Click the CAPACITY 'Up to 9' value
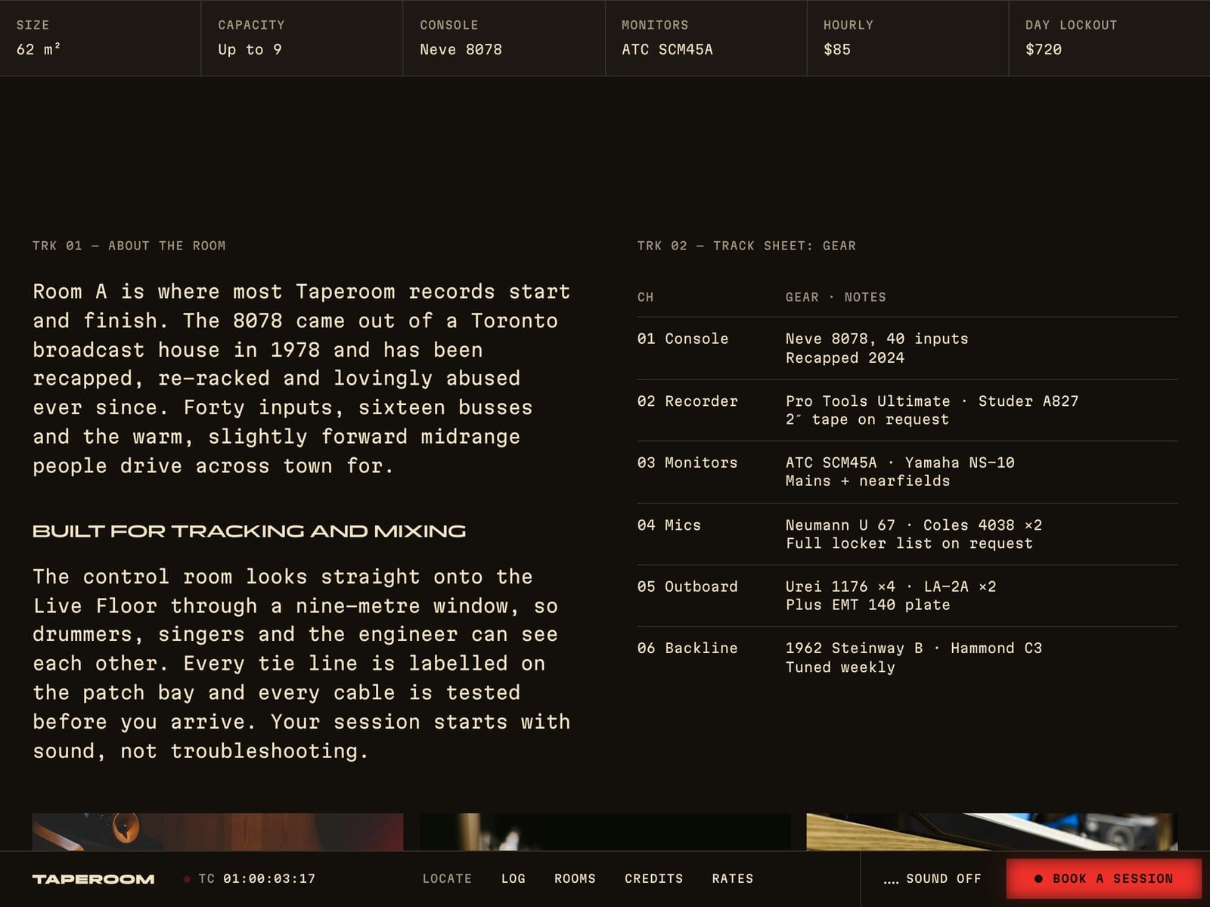 pos(250,49)
